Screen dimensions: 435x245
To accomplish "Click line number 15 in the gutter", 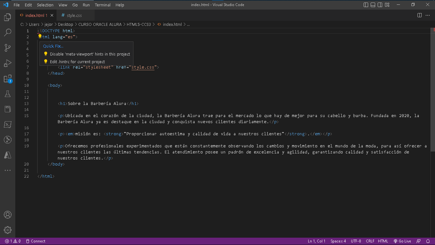I will tap(26, 116).
